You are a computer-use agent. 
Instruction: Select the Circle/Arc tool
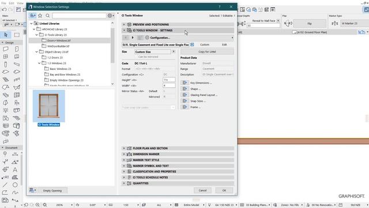15,185
